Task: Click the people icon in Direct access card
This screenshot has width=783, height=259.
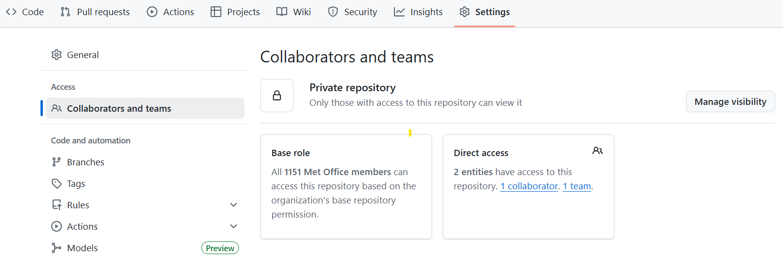Action: click(x=597, y=151)
